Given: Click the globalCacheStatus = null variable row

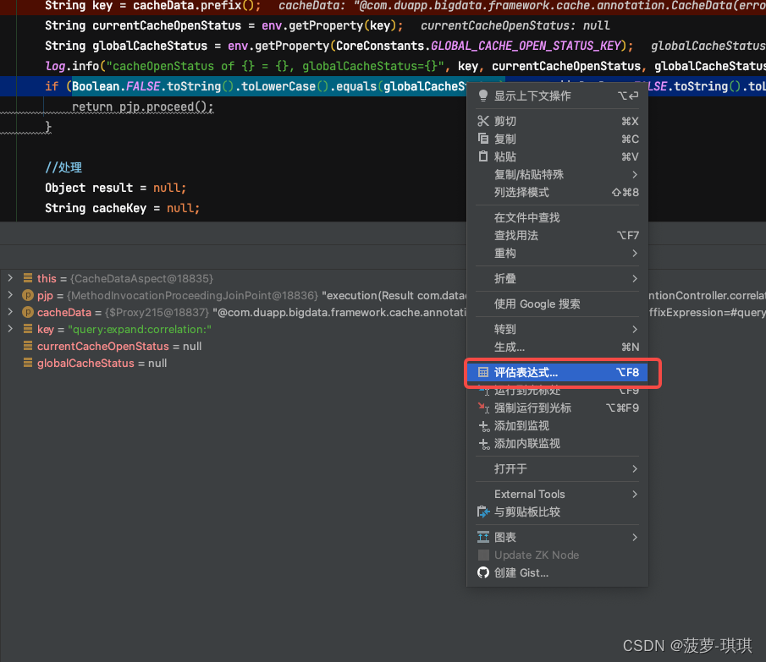Looking at the screenshot, I should [x=102, y=363].
